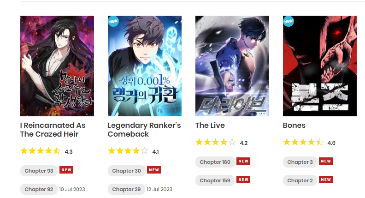The width and height of the screenshot is (365, 198).
Task: Click the red NEW tag beside Chapter 93
Action: [66, 170]
